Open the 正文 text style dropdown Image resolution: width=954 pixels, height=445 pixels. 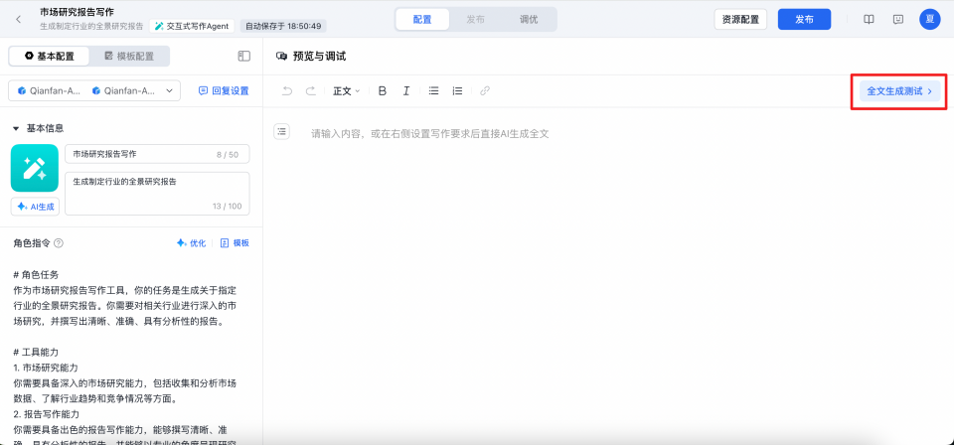point(346,91)
